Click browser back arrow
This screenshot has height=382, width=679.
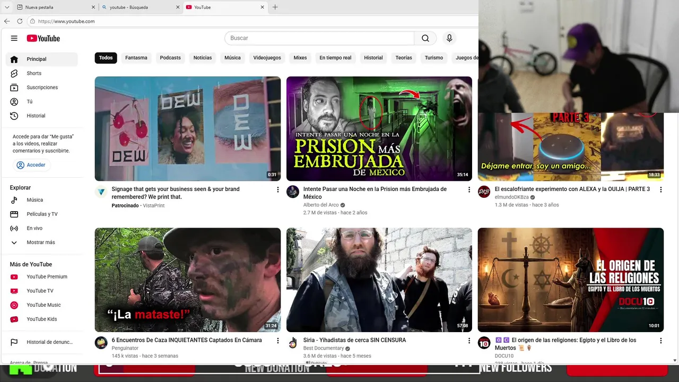(x=7, y=21)
